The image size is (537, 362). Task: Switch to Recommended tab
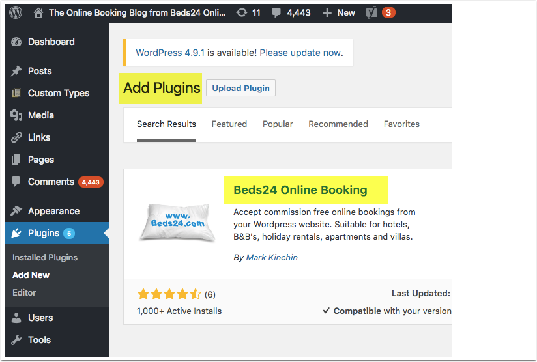[338, 124]
